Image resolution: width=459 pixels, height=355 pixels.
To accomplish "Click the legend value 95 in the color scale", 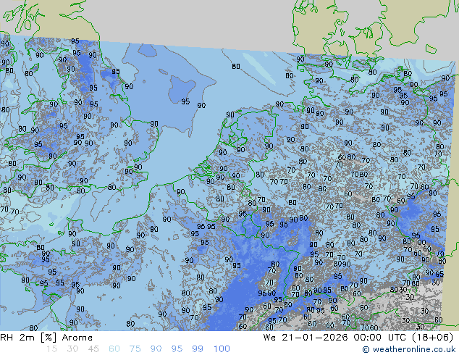I will pos(177,349).
